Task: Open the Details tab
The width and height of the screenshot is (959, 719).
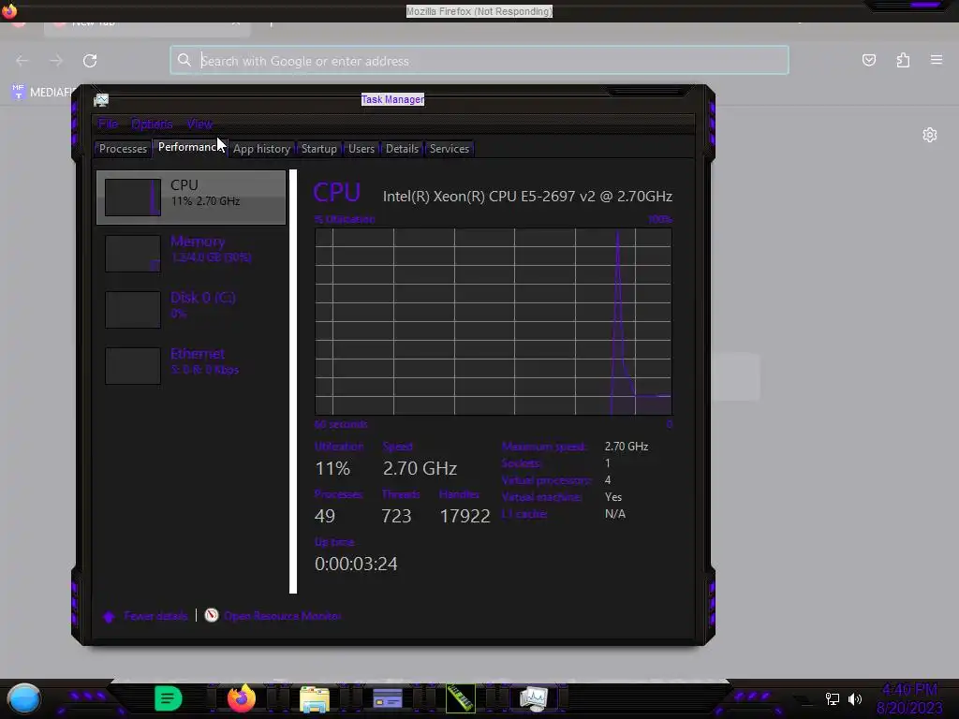Action: (x=402, y=149)
